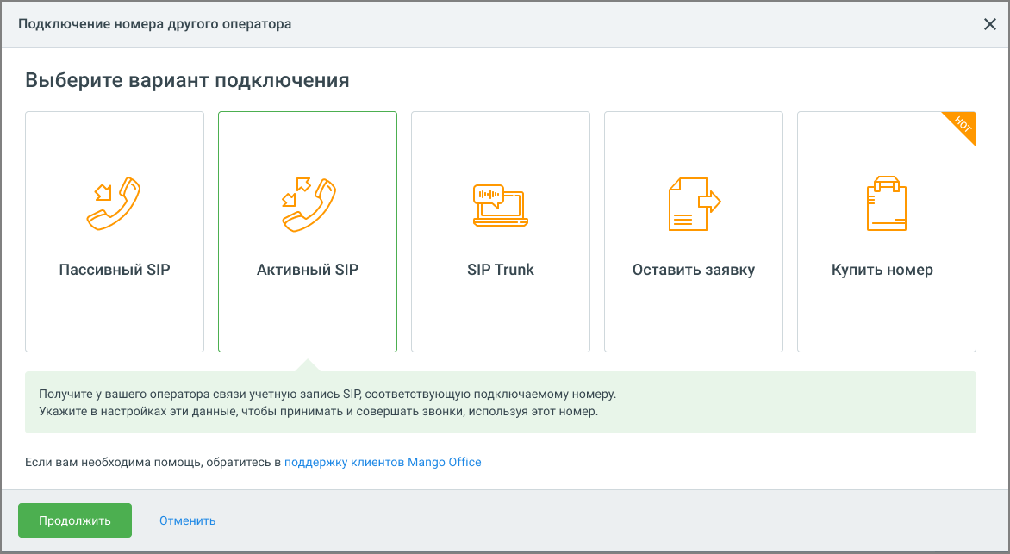Pick the "Купить номер" label
This screenshot has height=554, width=1010.
[x=882, y=270]
